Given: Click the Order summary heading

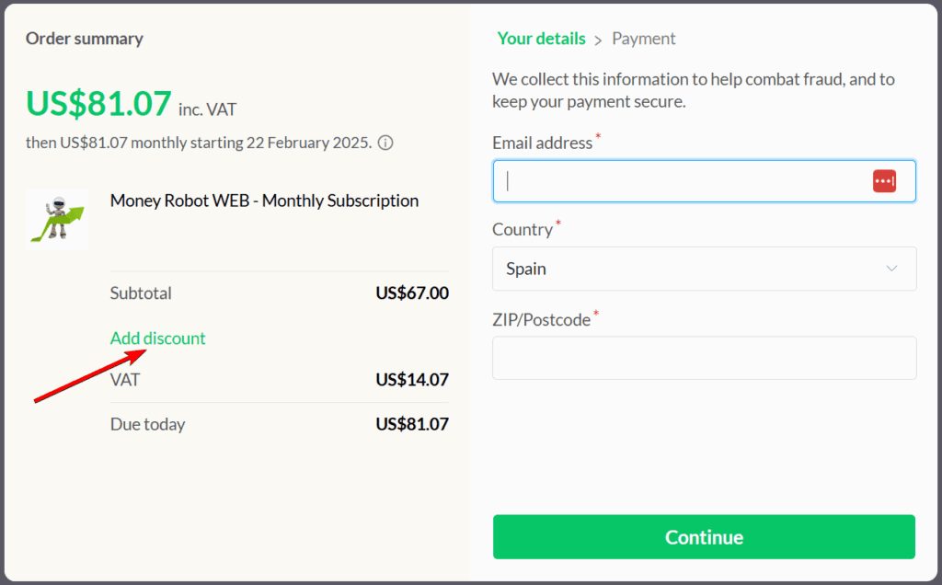Looking at the screenshot, I should [85, 39].
